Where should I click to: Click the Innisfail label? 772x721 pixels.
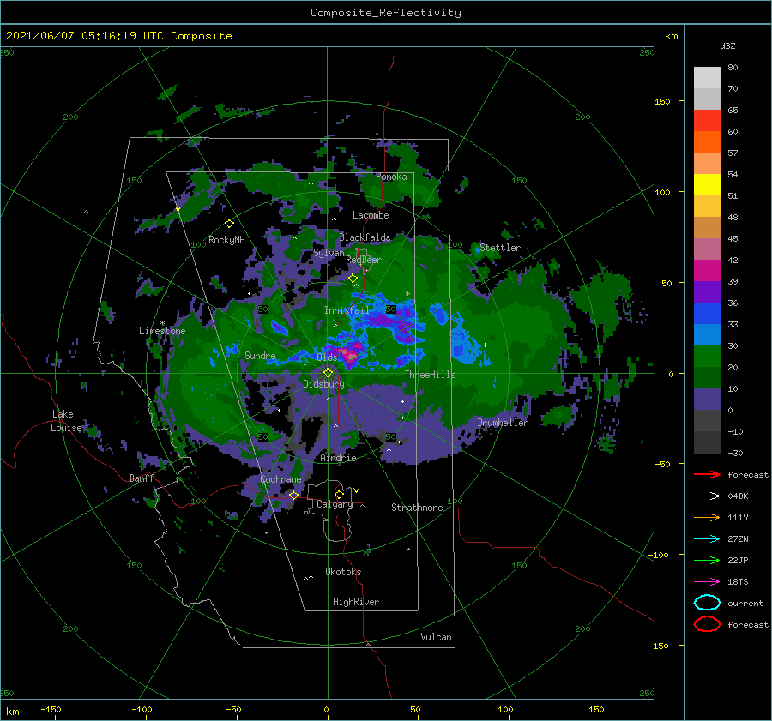tap(347, 310)
